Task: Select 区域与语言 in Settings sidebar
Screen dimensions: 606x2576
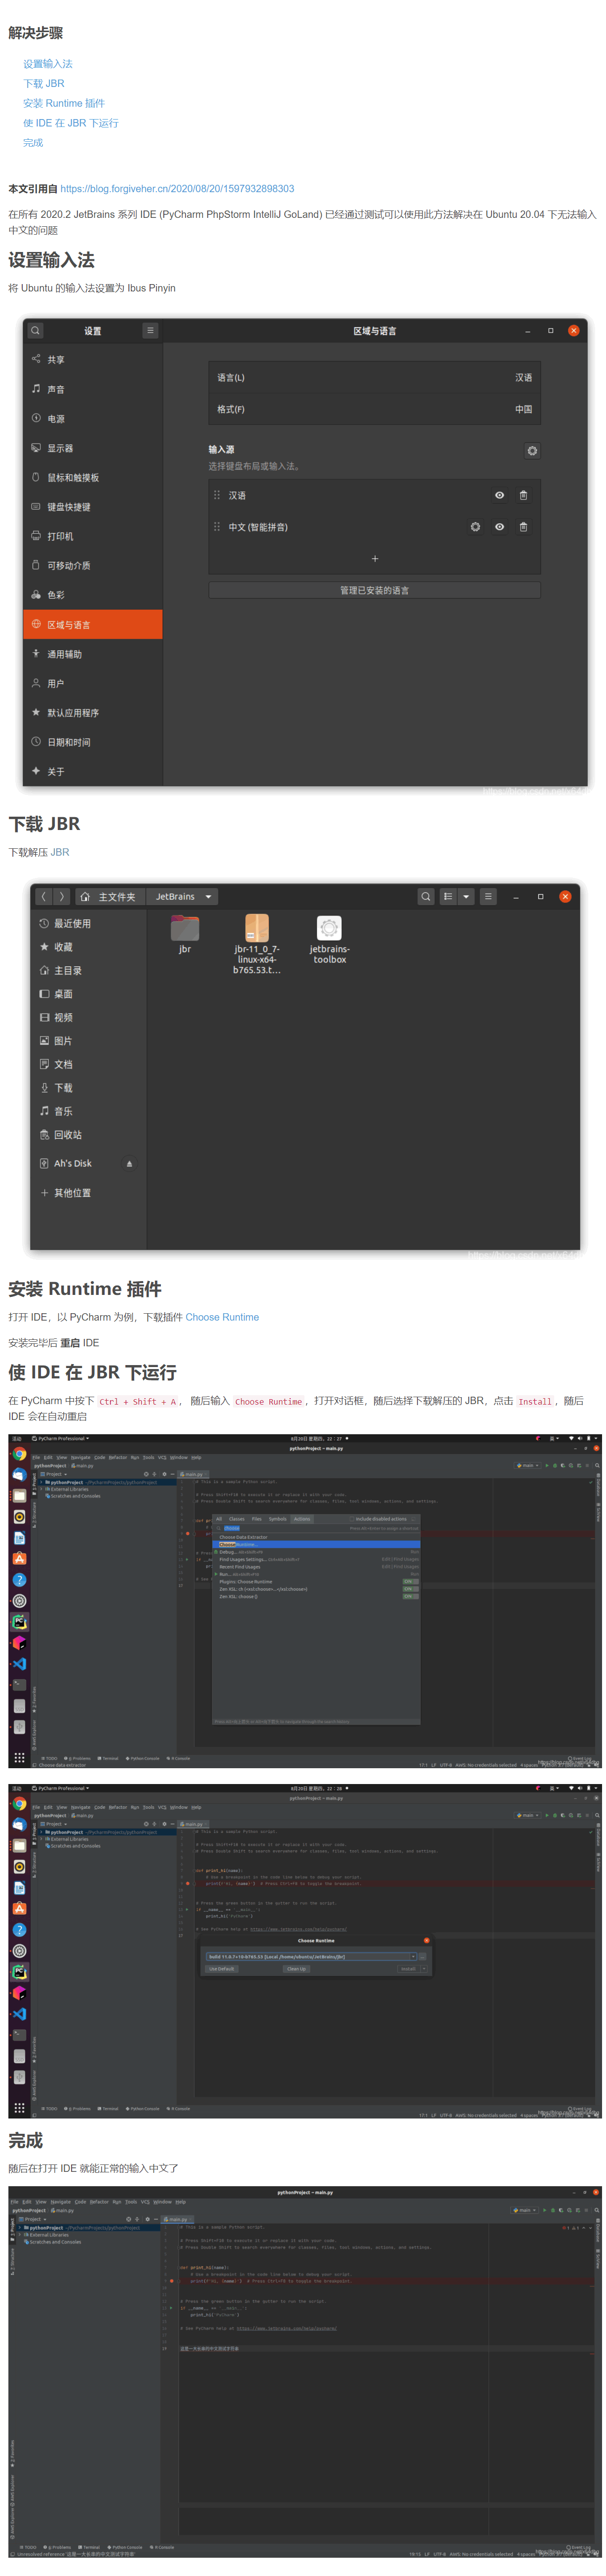Action: point(93,625)
